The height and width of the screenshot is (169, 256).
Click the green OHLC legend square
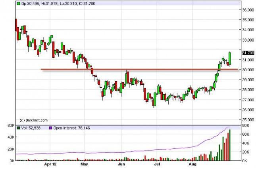[18, 4]
